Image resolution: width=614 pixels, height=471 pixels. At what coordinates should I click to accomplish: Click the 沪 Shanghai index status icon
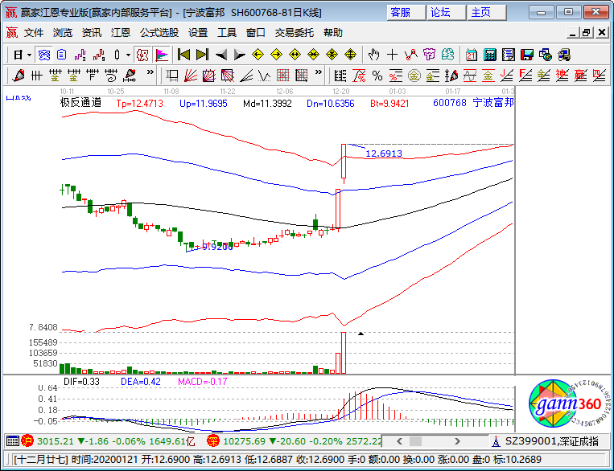[27, 441]
